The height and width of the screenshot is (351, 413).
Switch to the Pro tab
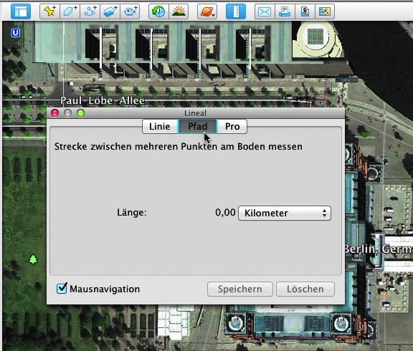[x=232, y=127]
